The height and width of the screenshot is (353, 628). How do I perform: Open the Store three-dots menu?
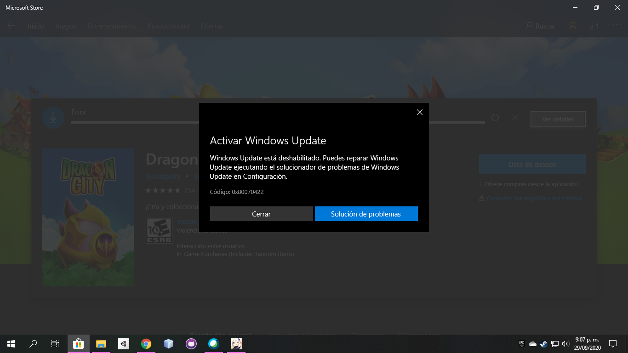coord(617,24)
